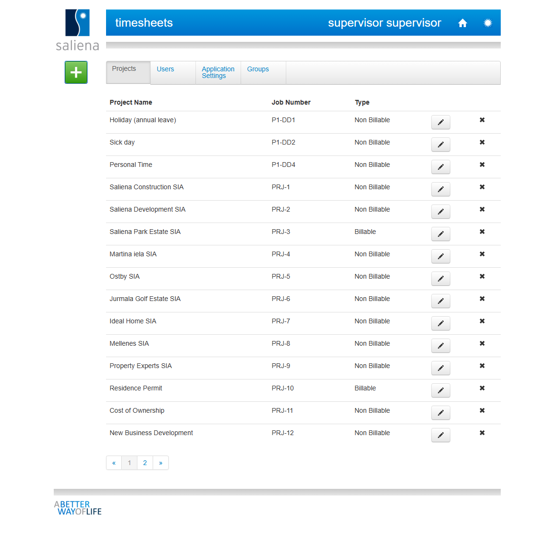This screenshot has height=554, width=554.
Task: Open the Application Settings tab
Action: tap(218, 72)
